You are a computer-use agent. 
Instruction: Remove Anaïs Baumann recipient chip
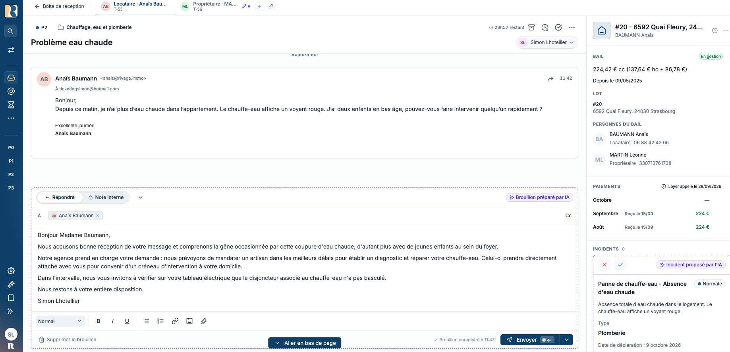click(x=98, y=216)
